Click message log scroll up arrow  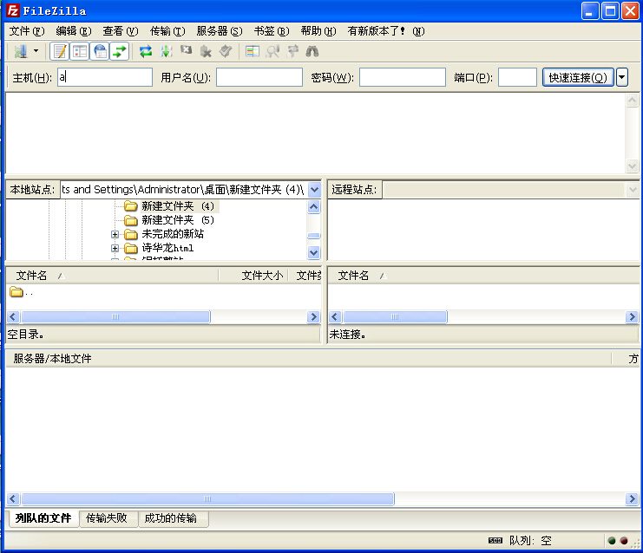[x=632, y=101]
